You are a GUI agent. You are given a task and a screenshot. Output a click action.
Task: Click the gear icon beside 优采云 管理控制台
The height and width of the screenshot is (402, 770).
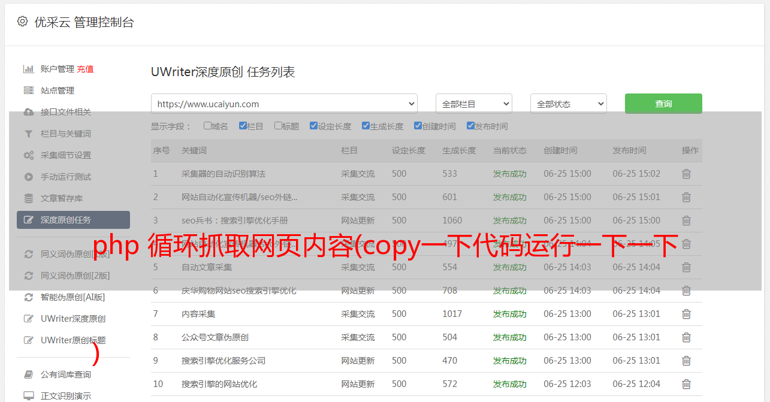pyautogui.click(x=22, y=22)
